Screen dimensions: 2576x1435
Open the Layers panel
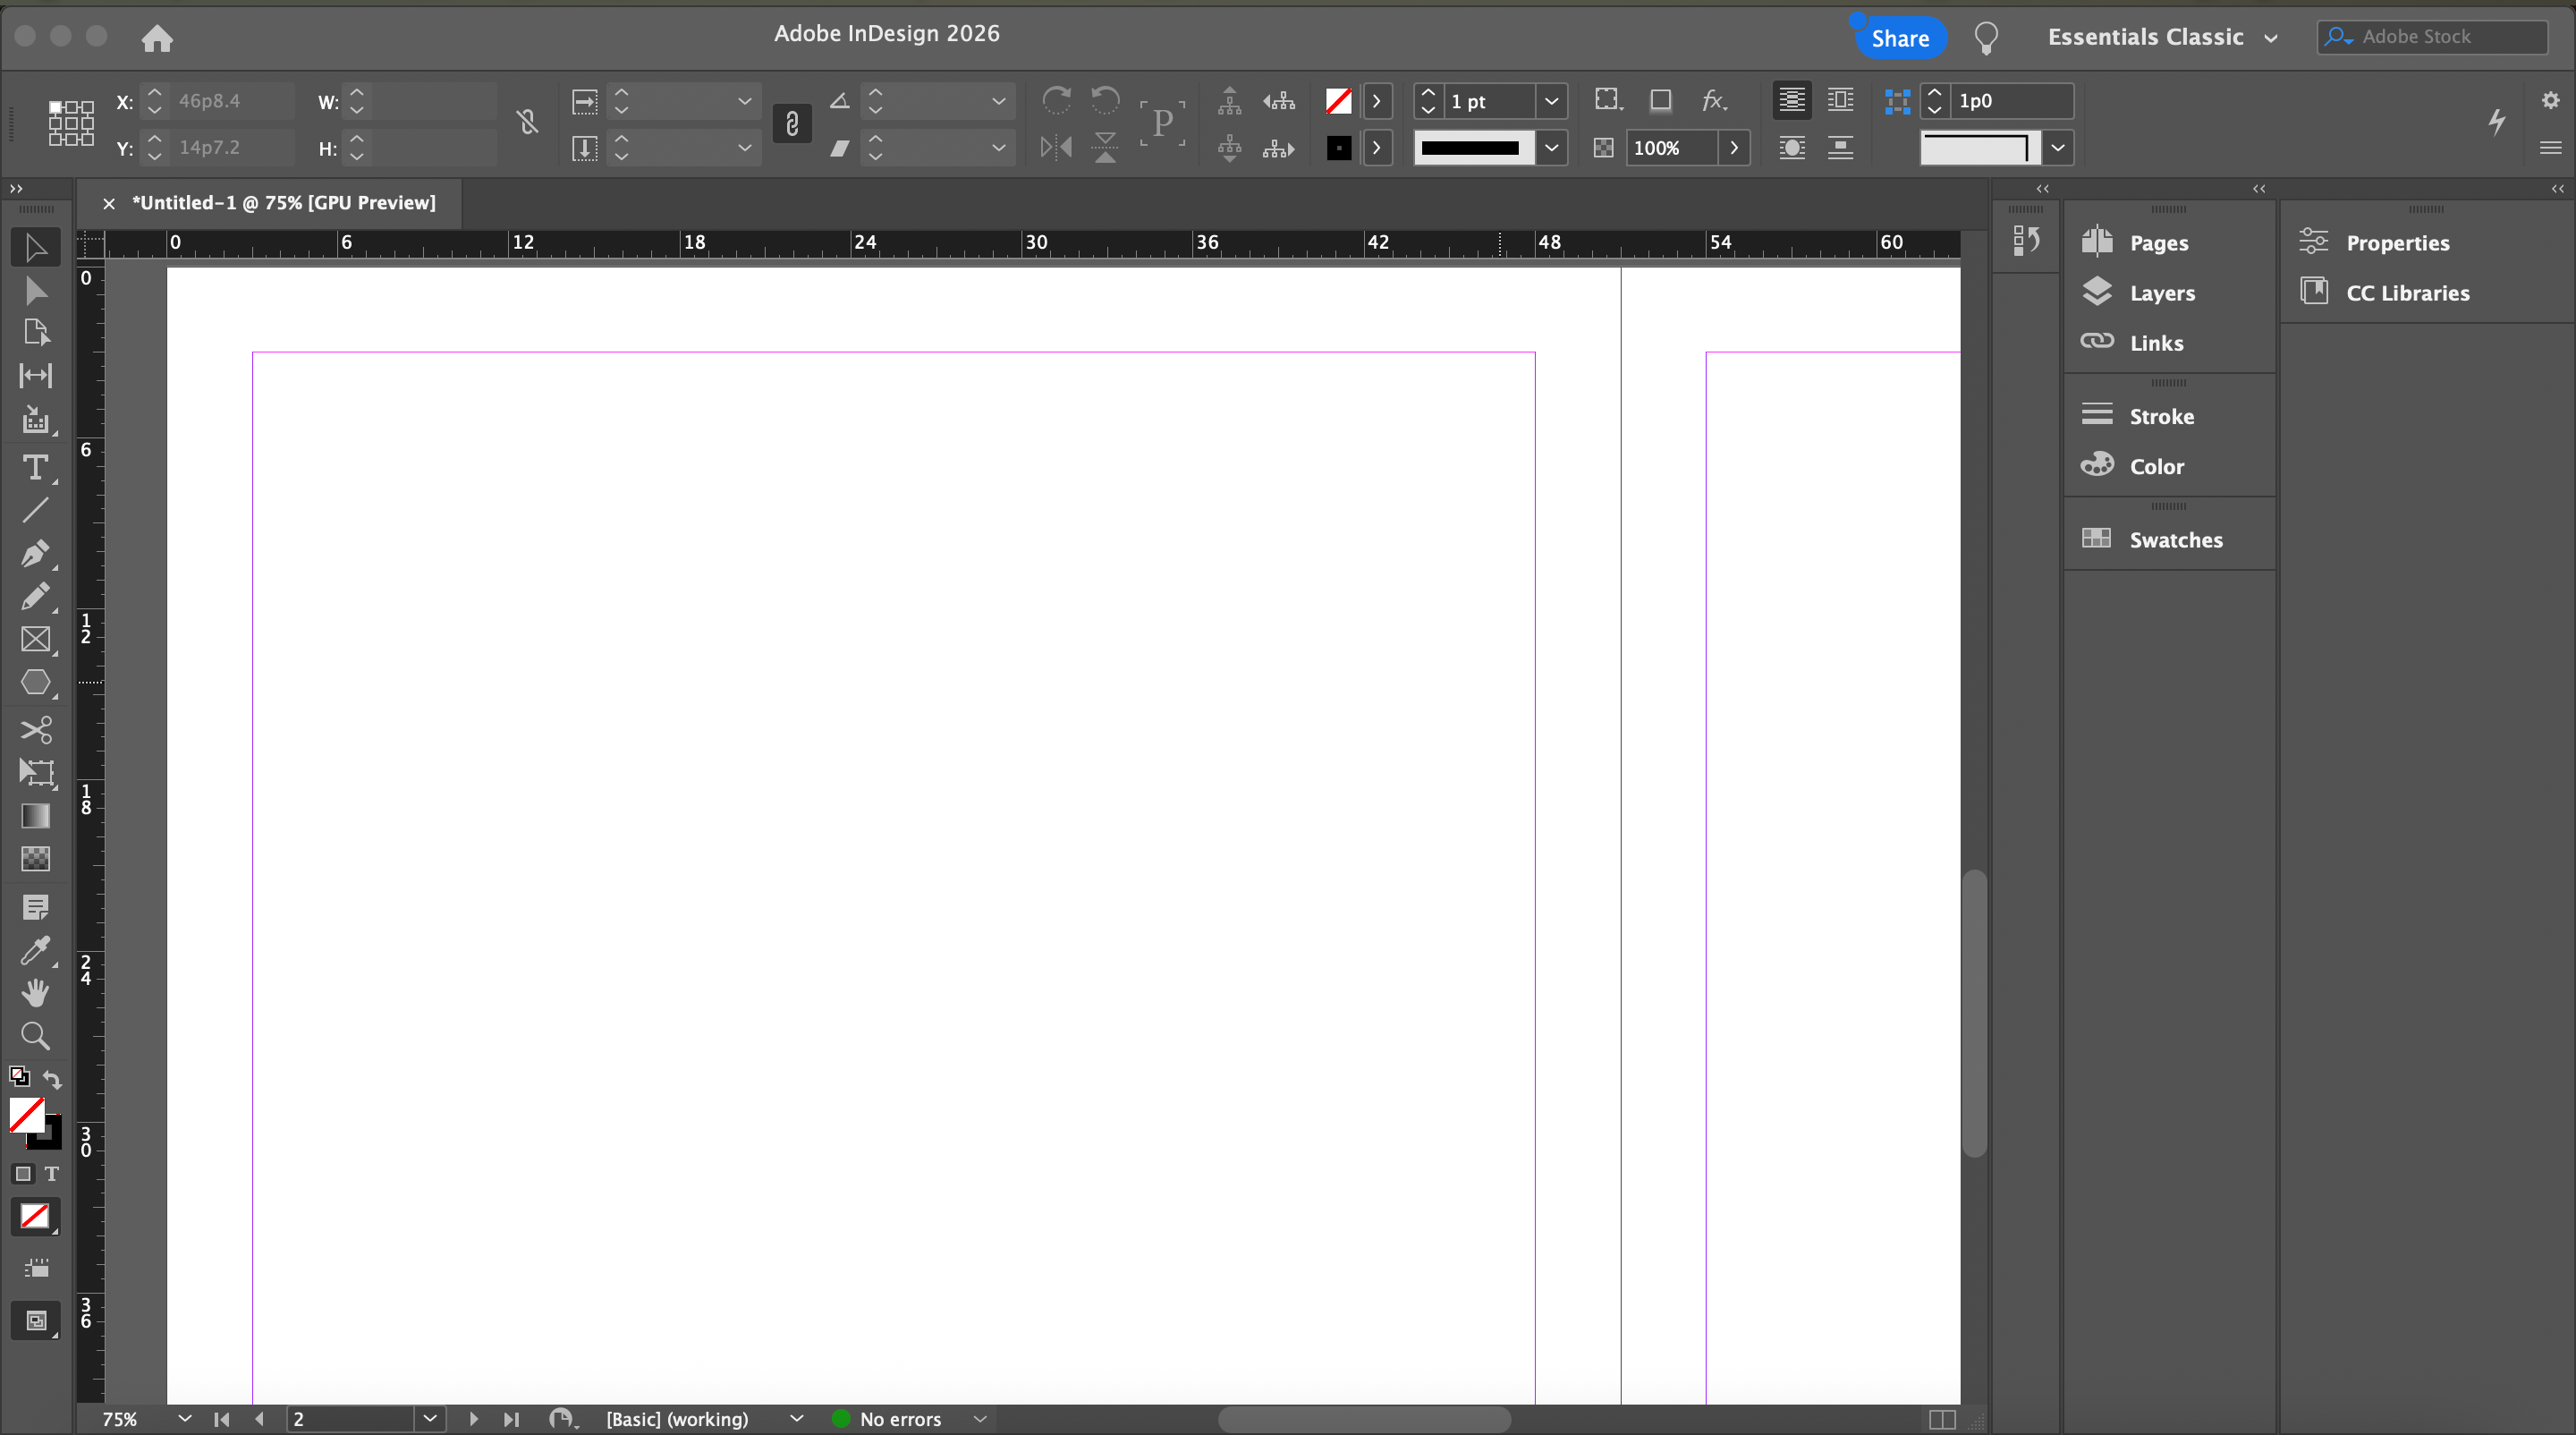pyautogui.click(x=2161, y=293)
